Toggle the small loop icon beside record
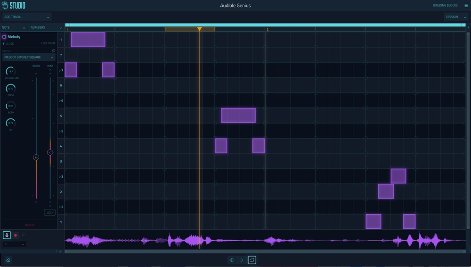 [x=23, y=235]
